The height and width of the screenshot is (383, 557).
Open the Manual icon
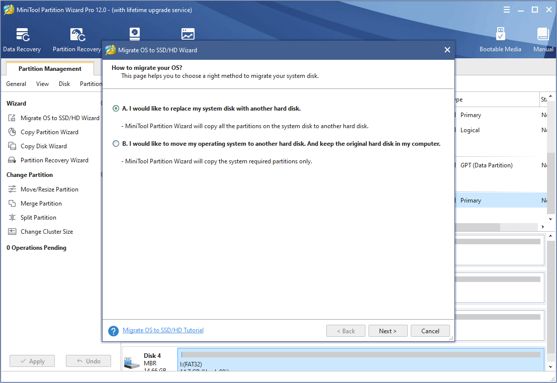pos(542,34)
